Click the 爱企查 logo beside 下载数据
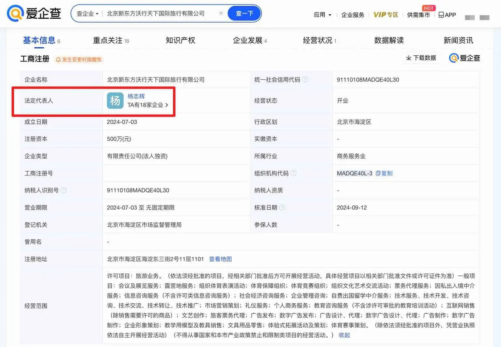Image resolution: width=501 pixels, height=347 pixels. coord(464,58)
